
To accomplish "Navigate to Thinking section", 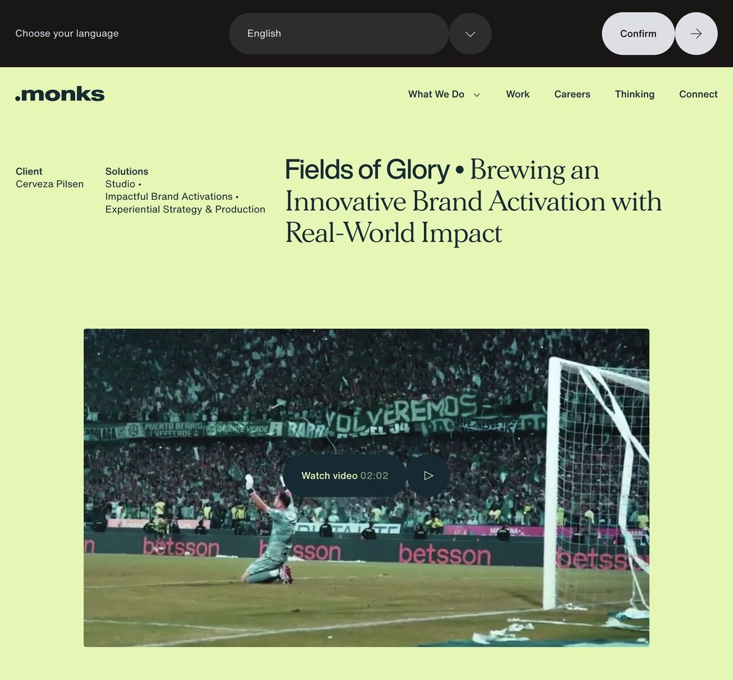I will click(635, 94).
